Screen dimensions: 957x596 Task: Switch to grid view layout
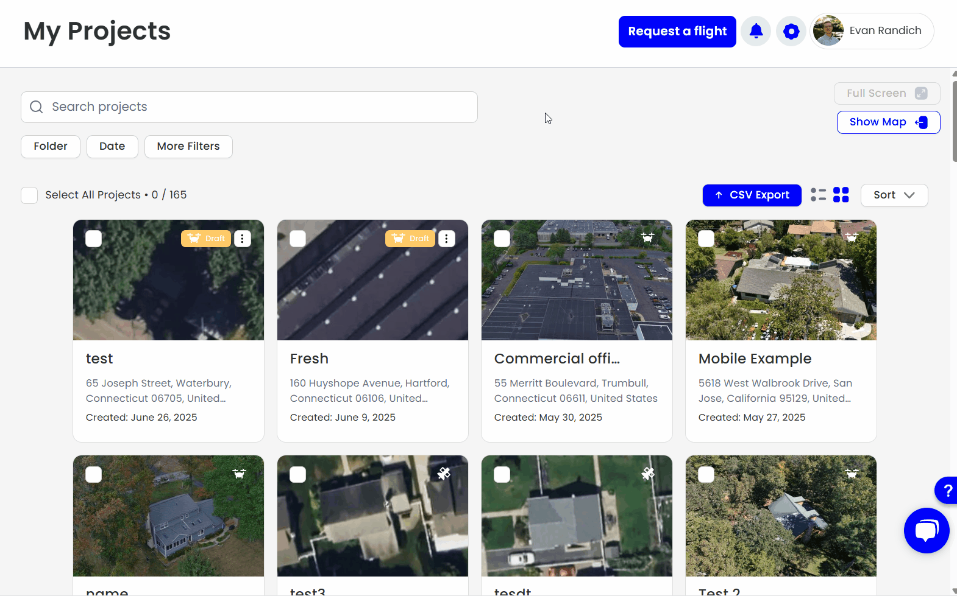click(x=841, y=195)
